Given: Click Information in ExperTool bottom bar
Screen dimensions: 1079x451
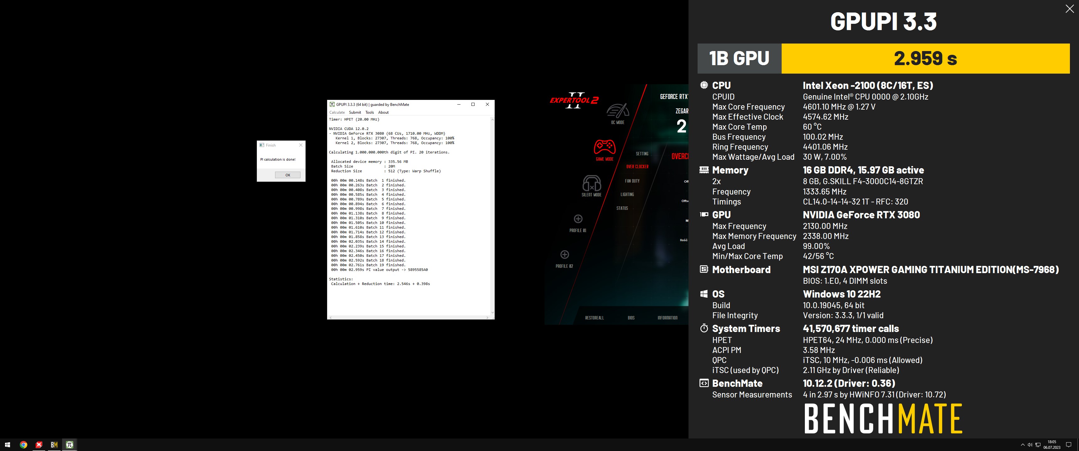Looking at the screenshot, I should click(x=667, y=318).
